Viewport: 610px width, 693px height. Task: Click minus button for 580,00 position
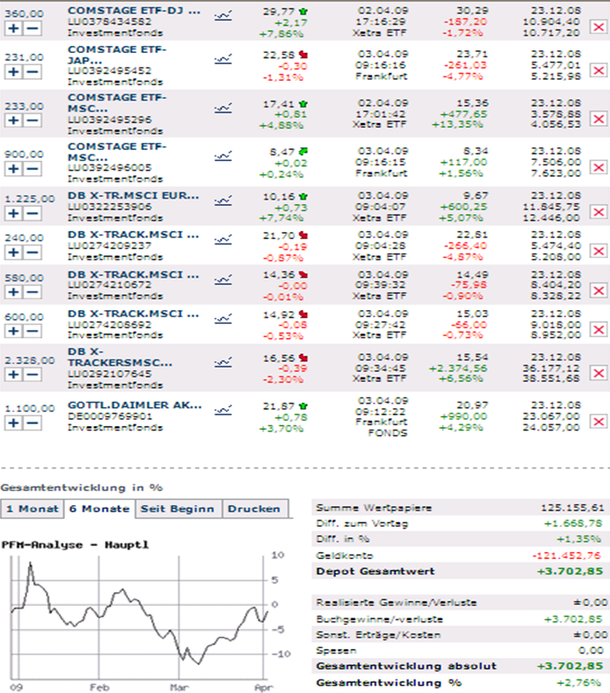pyautogui.click(x=32, y=292)
